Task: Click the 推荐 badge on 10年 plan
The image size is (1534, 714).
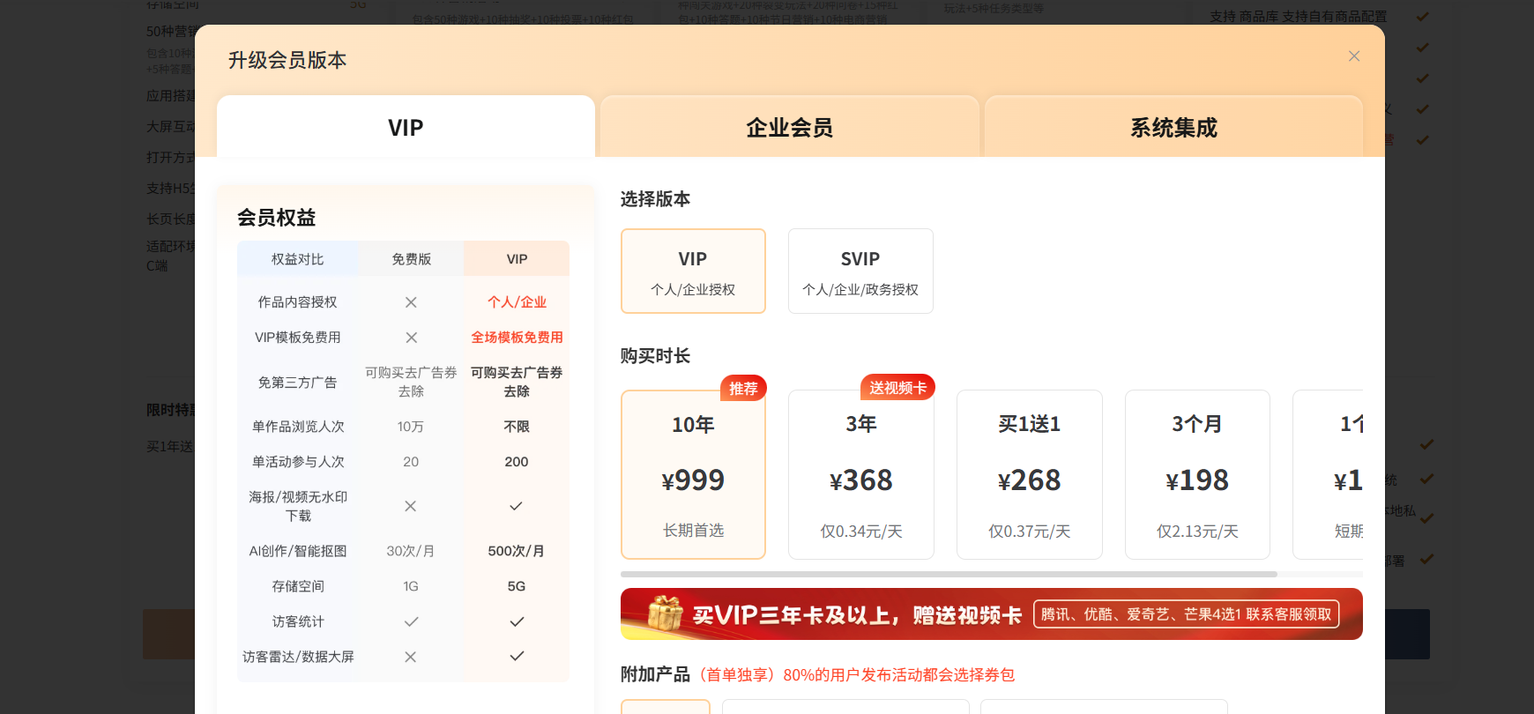Action: click(x=743, y=389)
